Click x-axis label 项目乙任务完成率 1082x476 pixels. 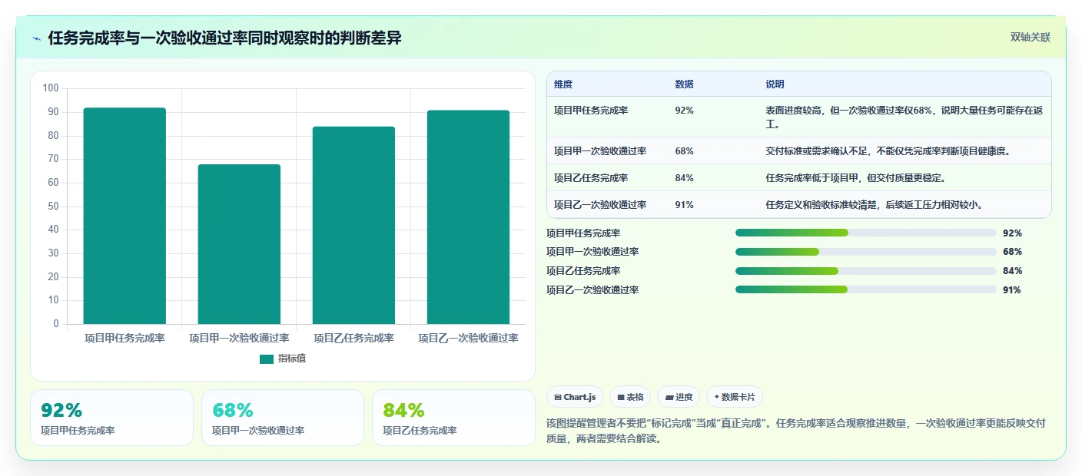click(x=353, y=338)
